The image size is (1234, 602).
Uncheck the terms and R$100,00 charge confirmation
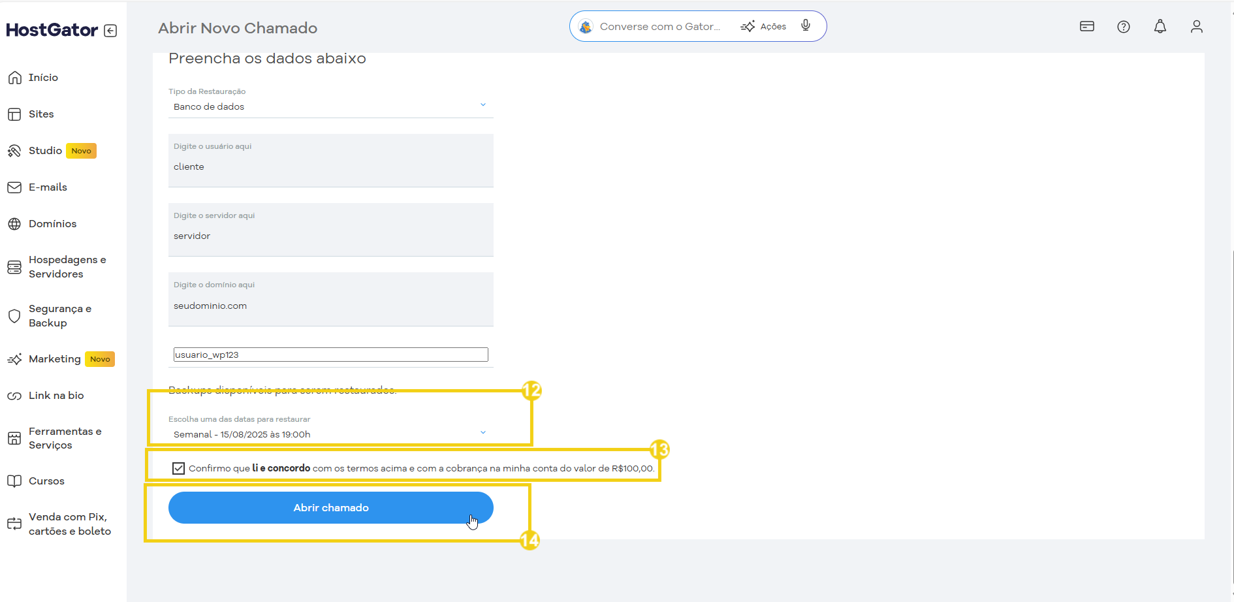point(178,468)
